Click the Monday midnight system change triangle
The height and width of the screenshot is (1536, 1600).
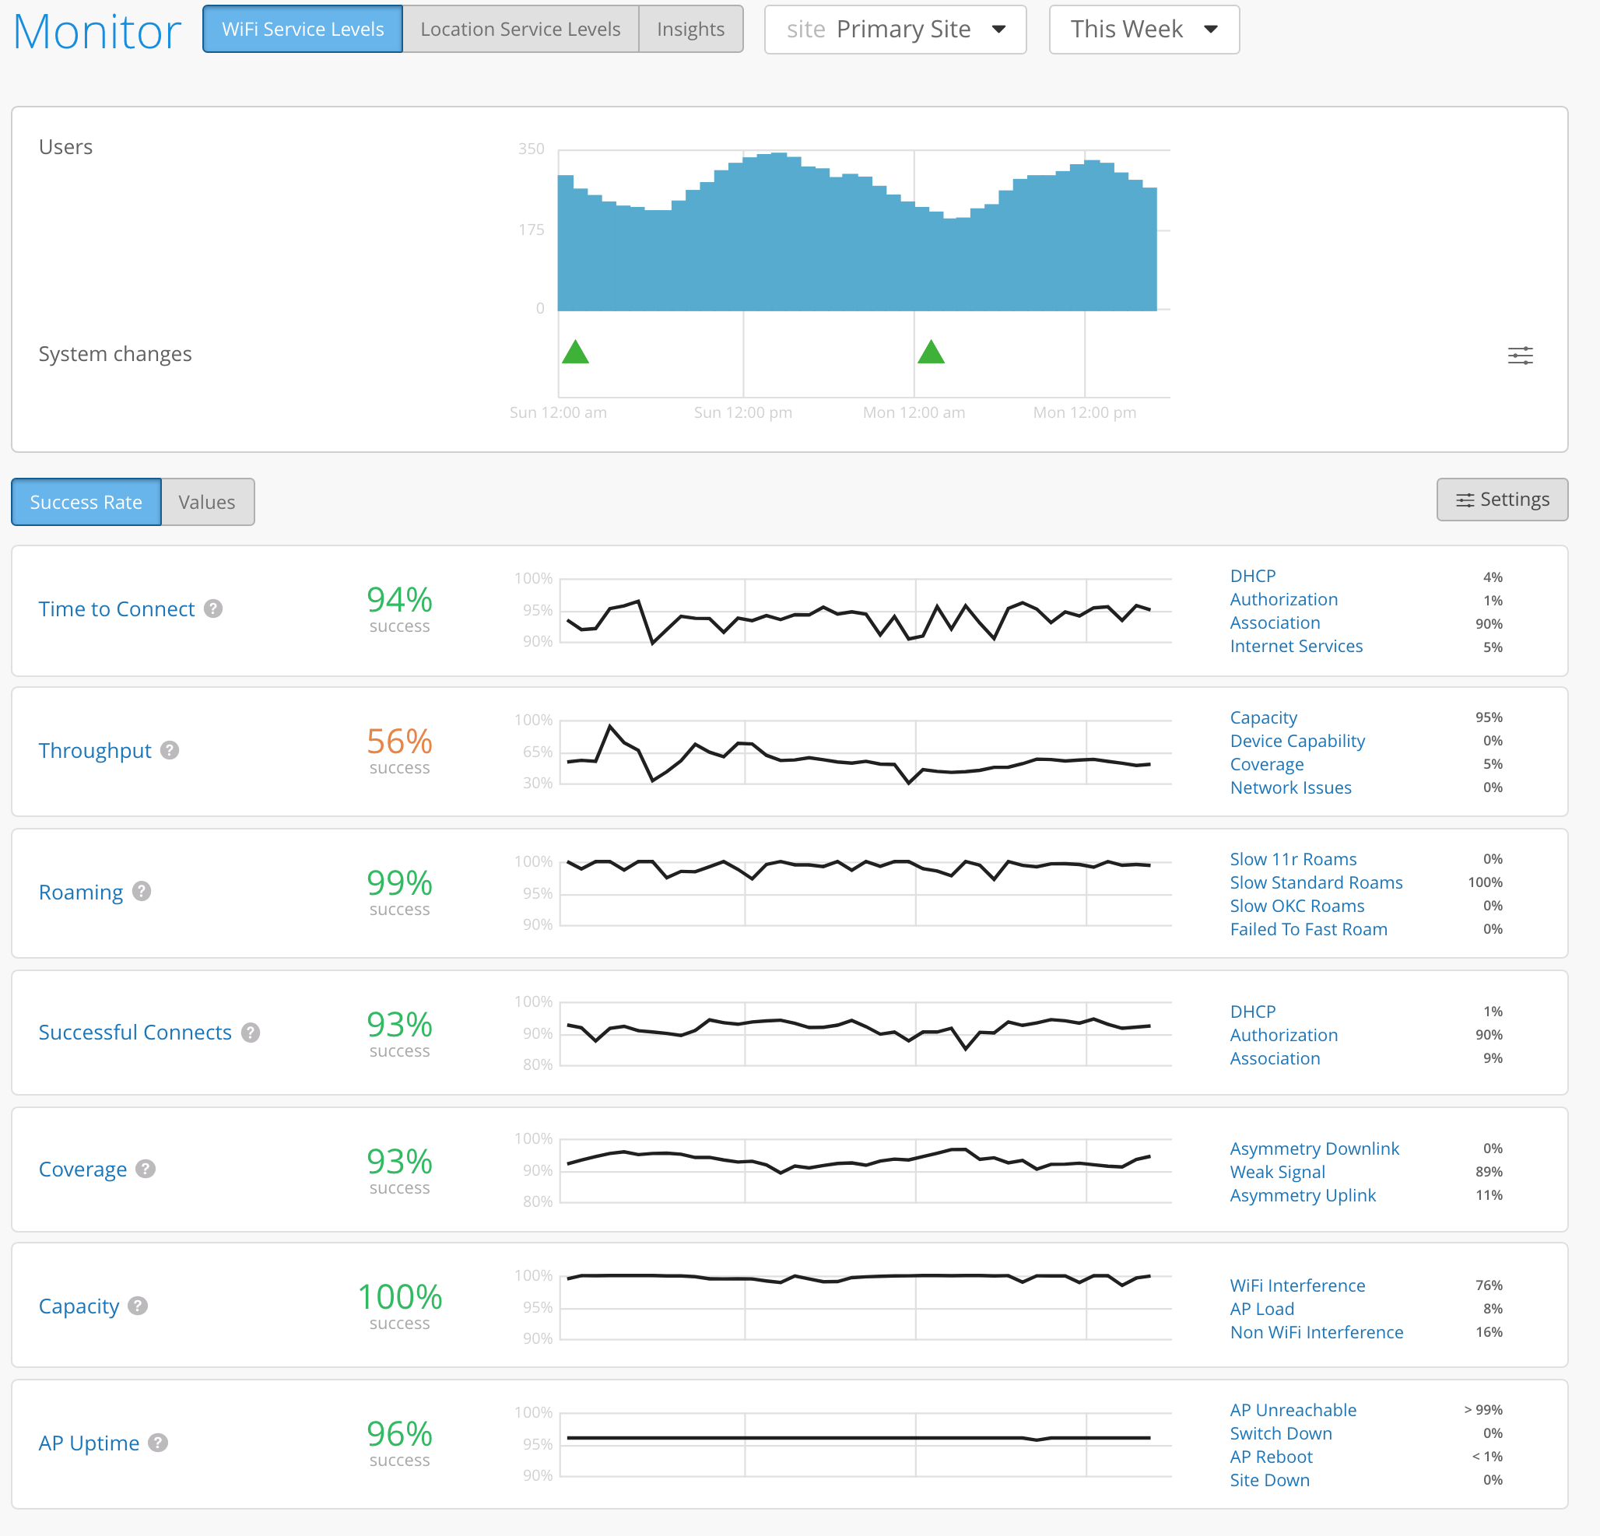[x=931, y=353]
